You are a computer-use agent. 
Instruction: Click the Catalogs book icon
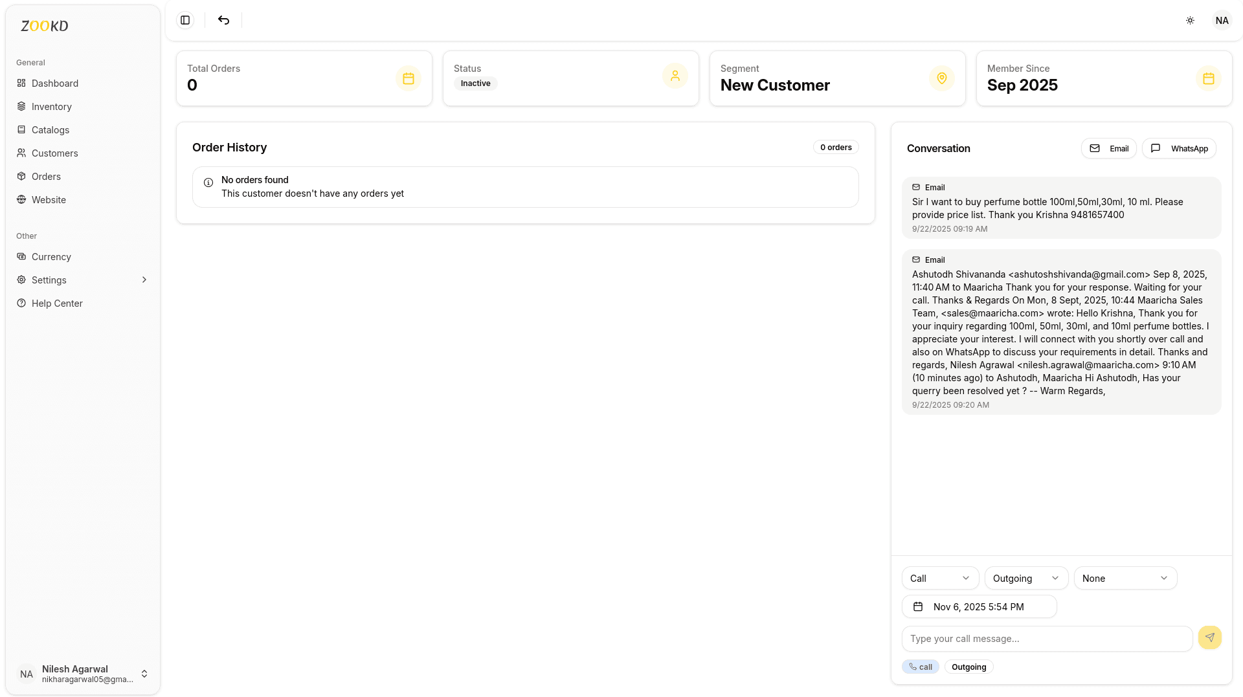21,130
